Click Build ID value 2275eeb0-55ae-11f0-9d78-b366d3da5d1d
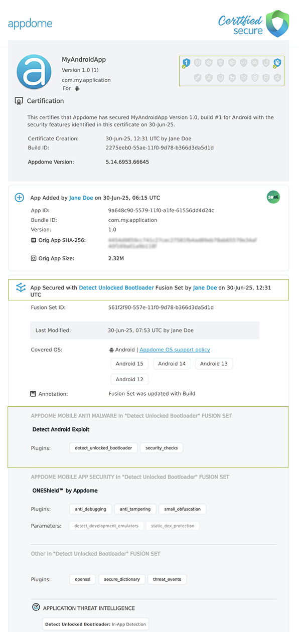 [x=160, y=148]
